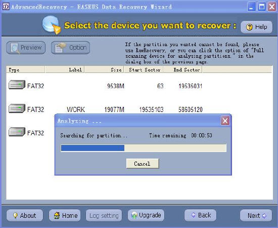This screenshot has width=278, height=228.
Task: Go Back to previous page
Action: 200,215
